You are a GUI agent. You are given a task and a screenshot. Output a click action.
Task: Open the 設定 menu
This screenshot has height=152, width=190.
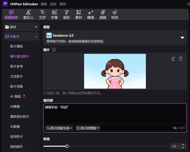tap(53, 4)
